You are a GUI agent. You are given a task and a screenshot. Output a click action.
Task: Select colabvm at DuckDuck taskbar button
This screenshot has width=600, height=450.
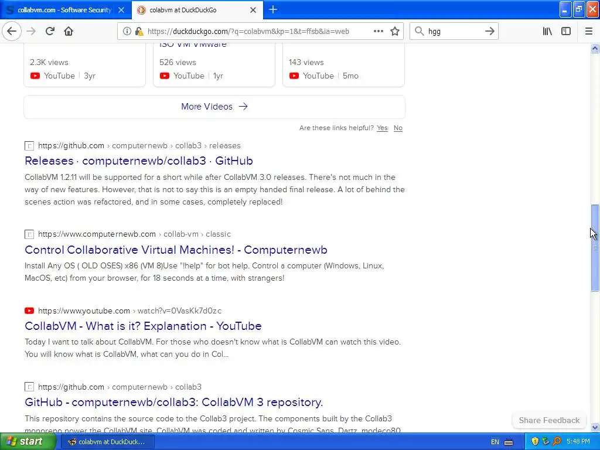coord(108,442)
